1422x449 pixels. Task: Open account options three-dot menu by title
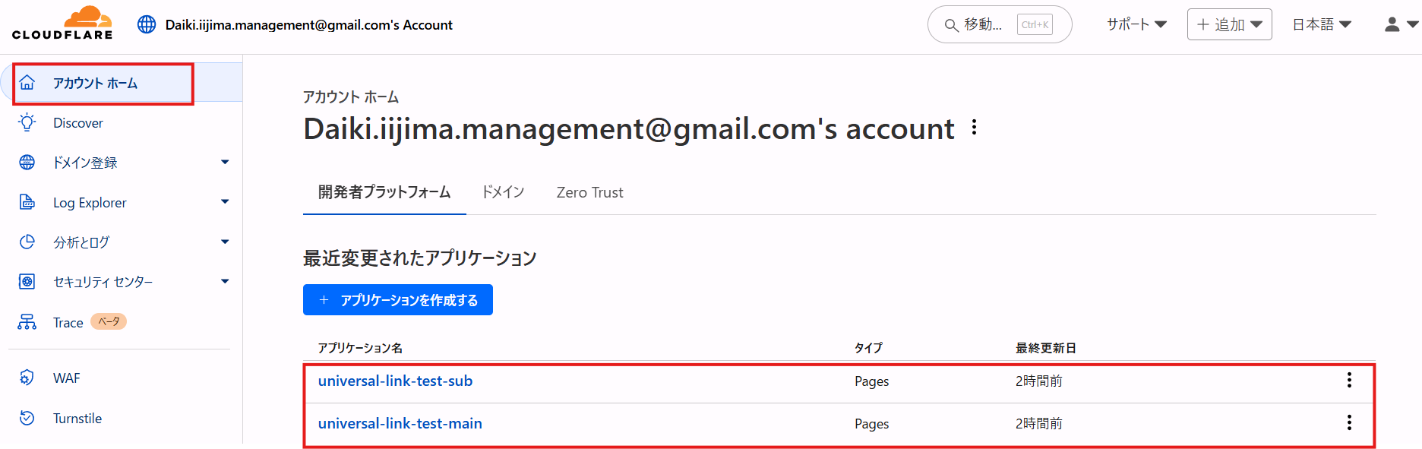[x=974, y=128]
